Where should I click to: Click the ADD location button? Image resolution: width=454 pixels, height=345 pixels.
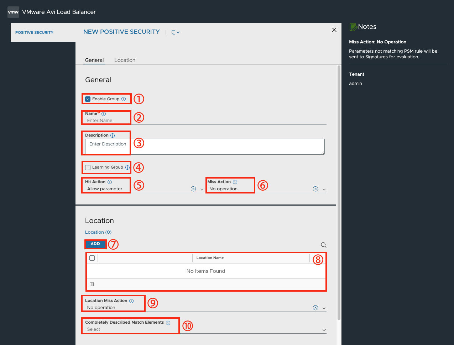[95, 244]
